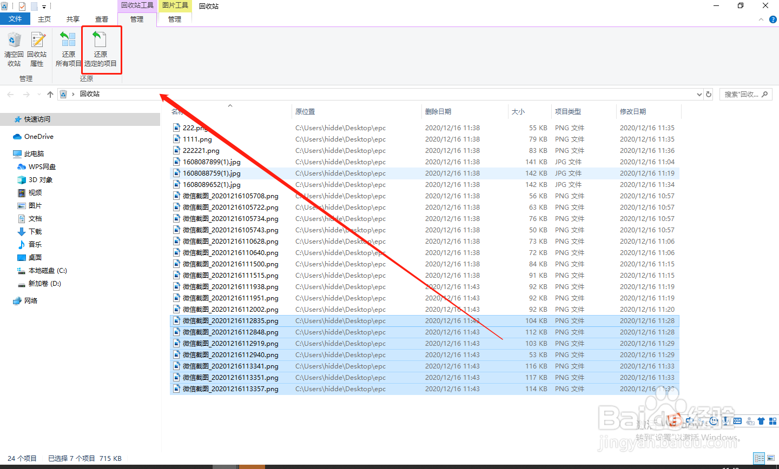
Task: Open the 图片 folder in the sidebar
Action: [35, 206]
